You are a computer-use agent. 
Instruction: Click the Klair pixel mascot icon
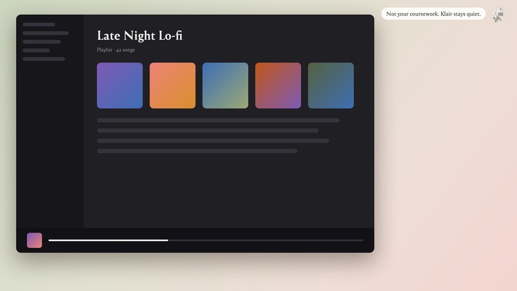(499, 15)
